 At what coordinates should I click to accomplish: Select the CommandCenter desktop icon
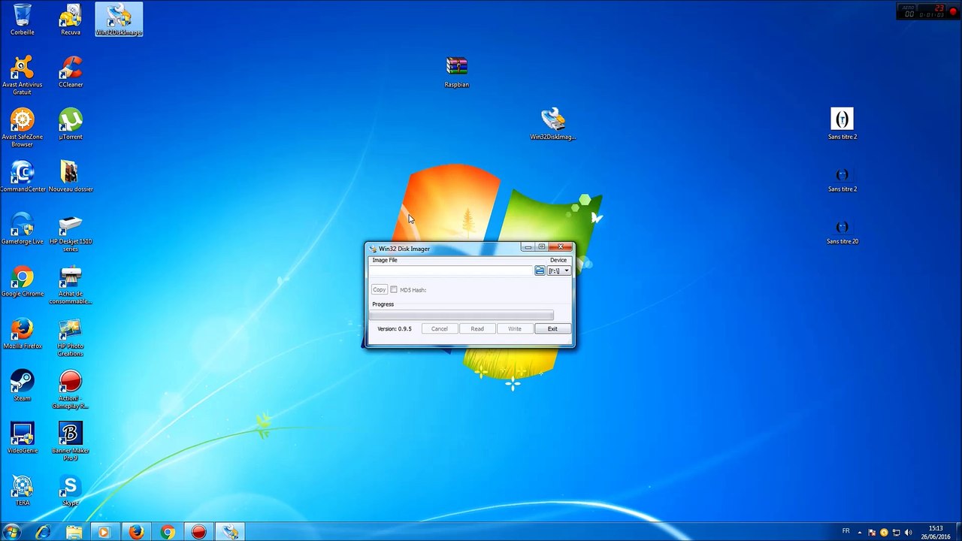(23, 177)
